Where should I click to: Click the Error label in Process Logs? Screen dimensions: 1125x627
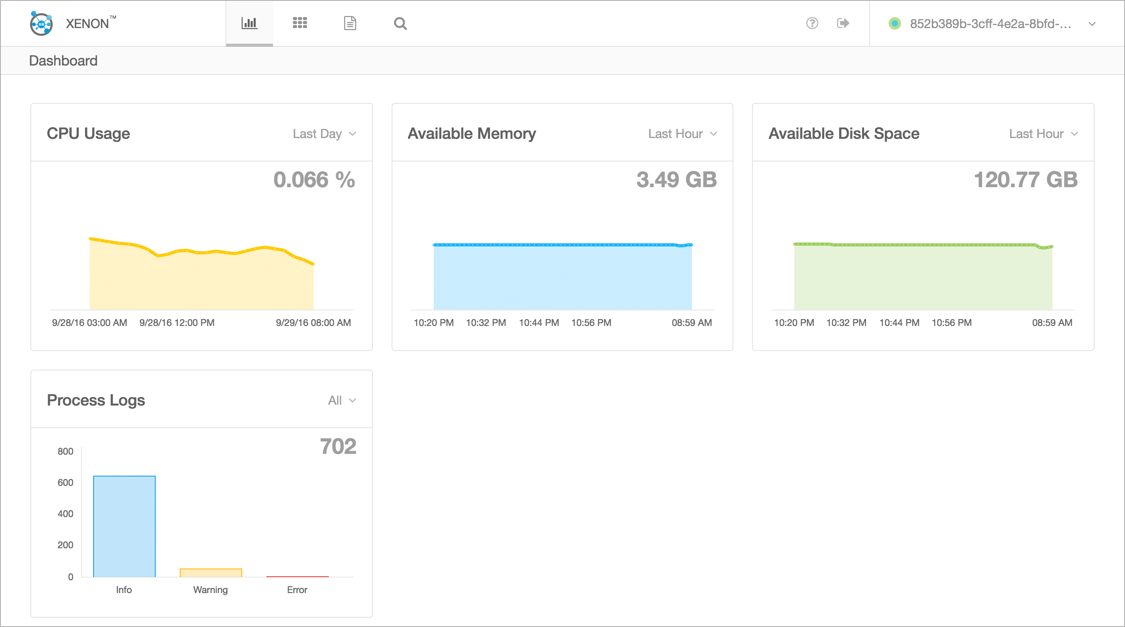click(x=297, y=590)
